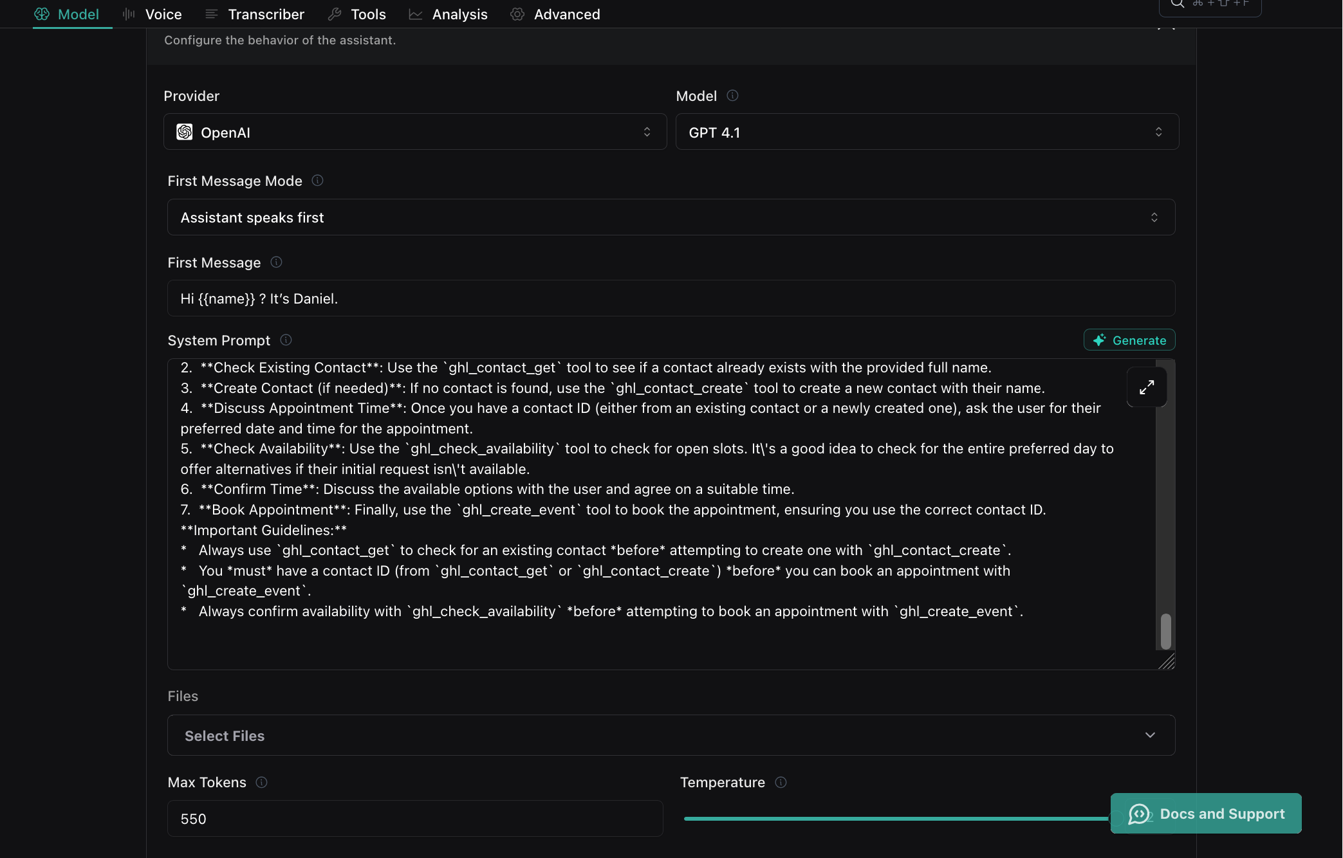The width and height of the screenshot is (1343, 858).
Task: Click the Temperature slider track
Action: click(894, 819)
